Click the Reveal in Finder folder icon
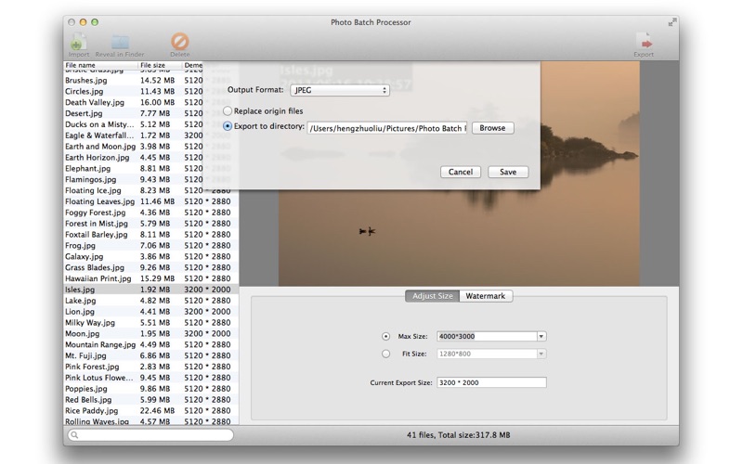This screenshot has width=743, height=464. (120, 42)
